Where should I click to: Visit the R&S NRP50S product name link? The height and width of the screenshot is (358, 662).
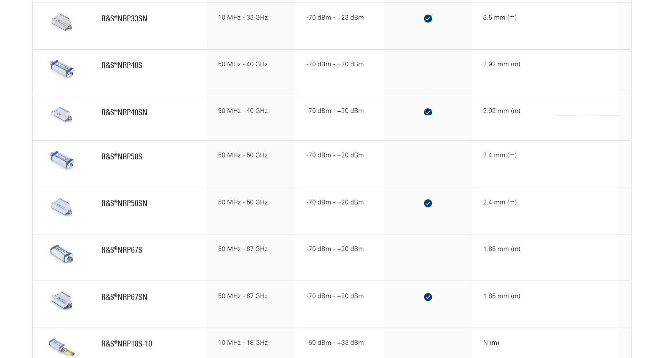(x=122, y=157)
